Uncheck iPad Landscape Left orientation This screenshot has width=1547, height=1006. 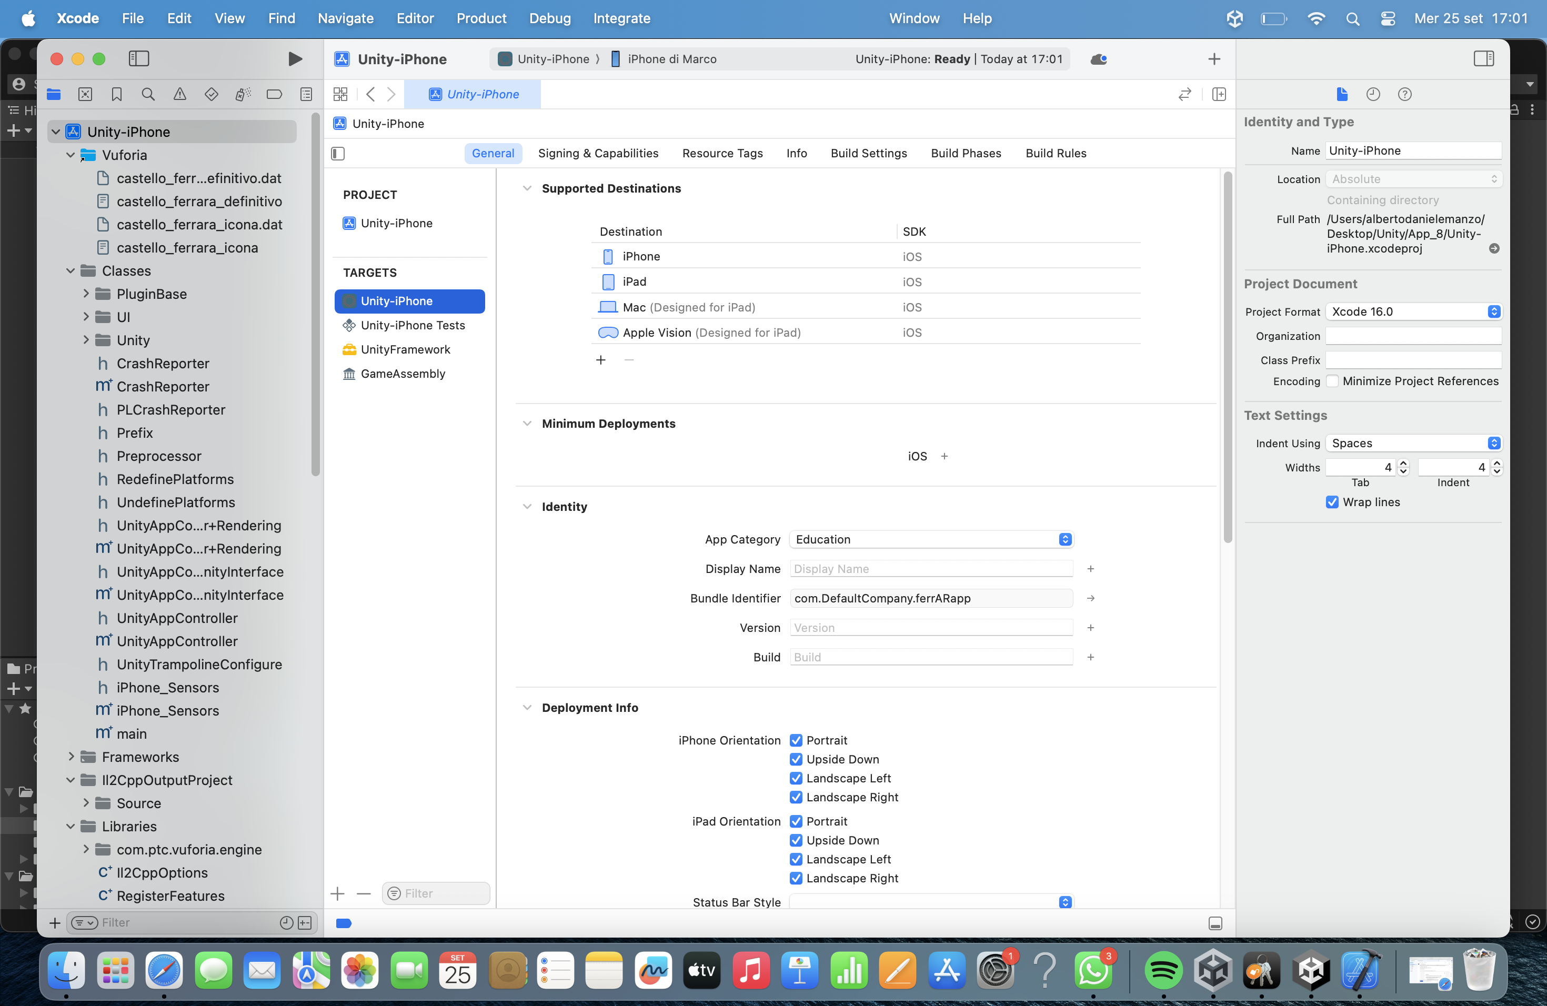coord(796,859)
